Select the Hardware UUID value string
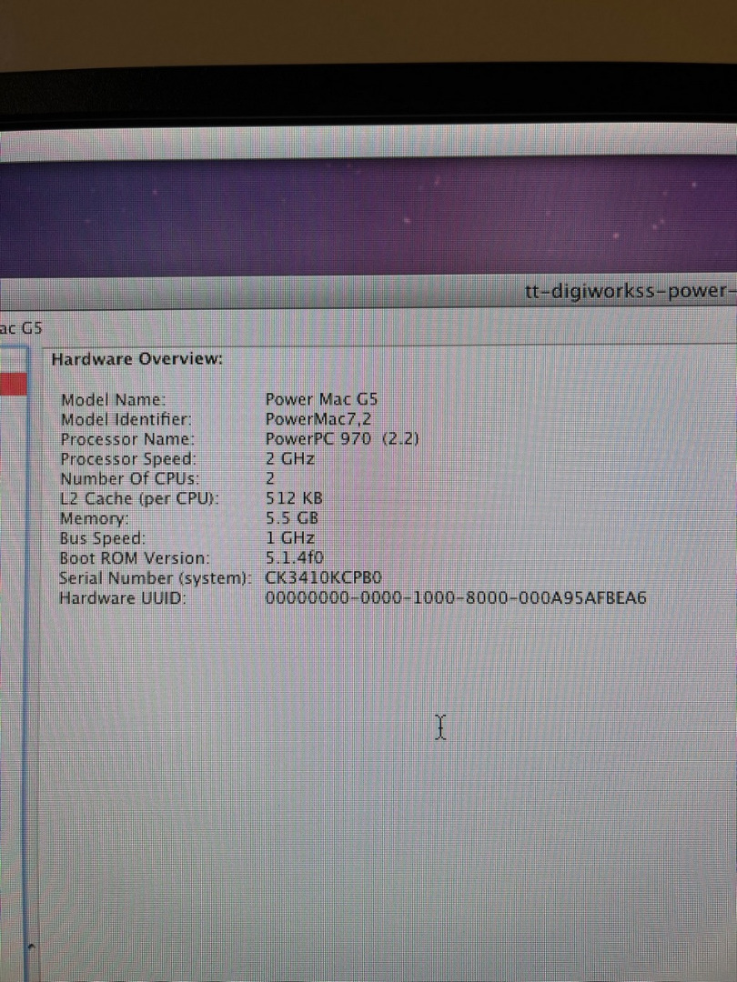The width and height of the screenshot is (737, 982). click(x=456, y=598)
